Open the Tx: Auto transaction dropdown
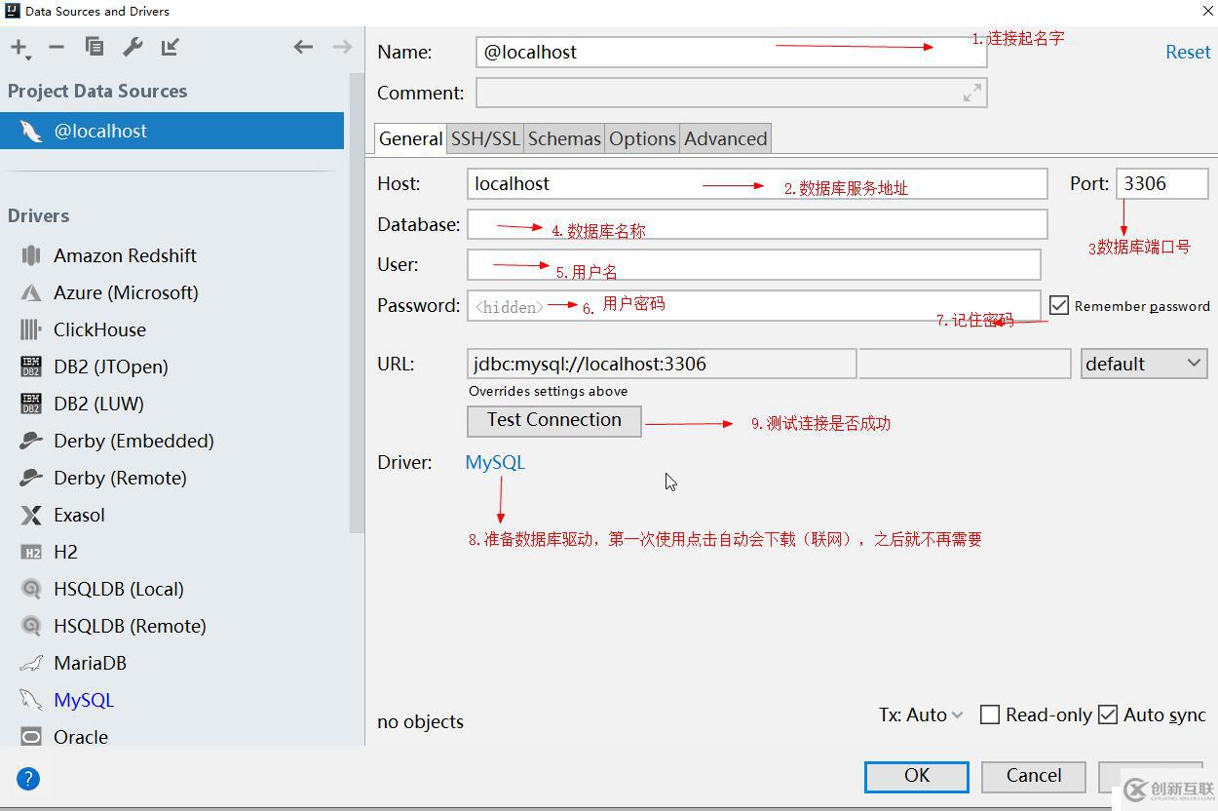The width and height of the screenshot is (1218, 811). pyautogui.click(x=921, y=714)
